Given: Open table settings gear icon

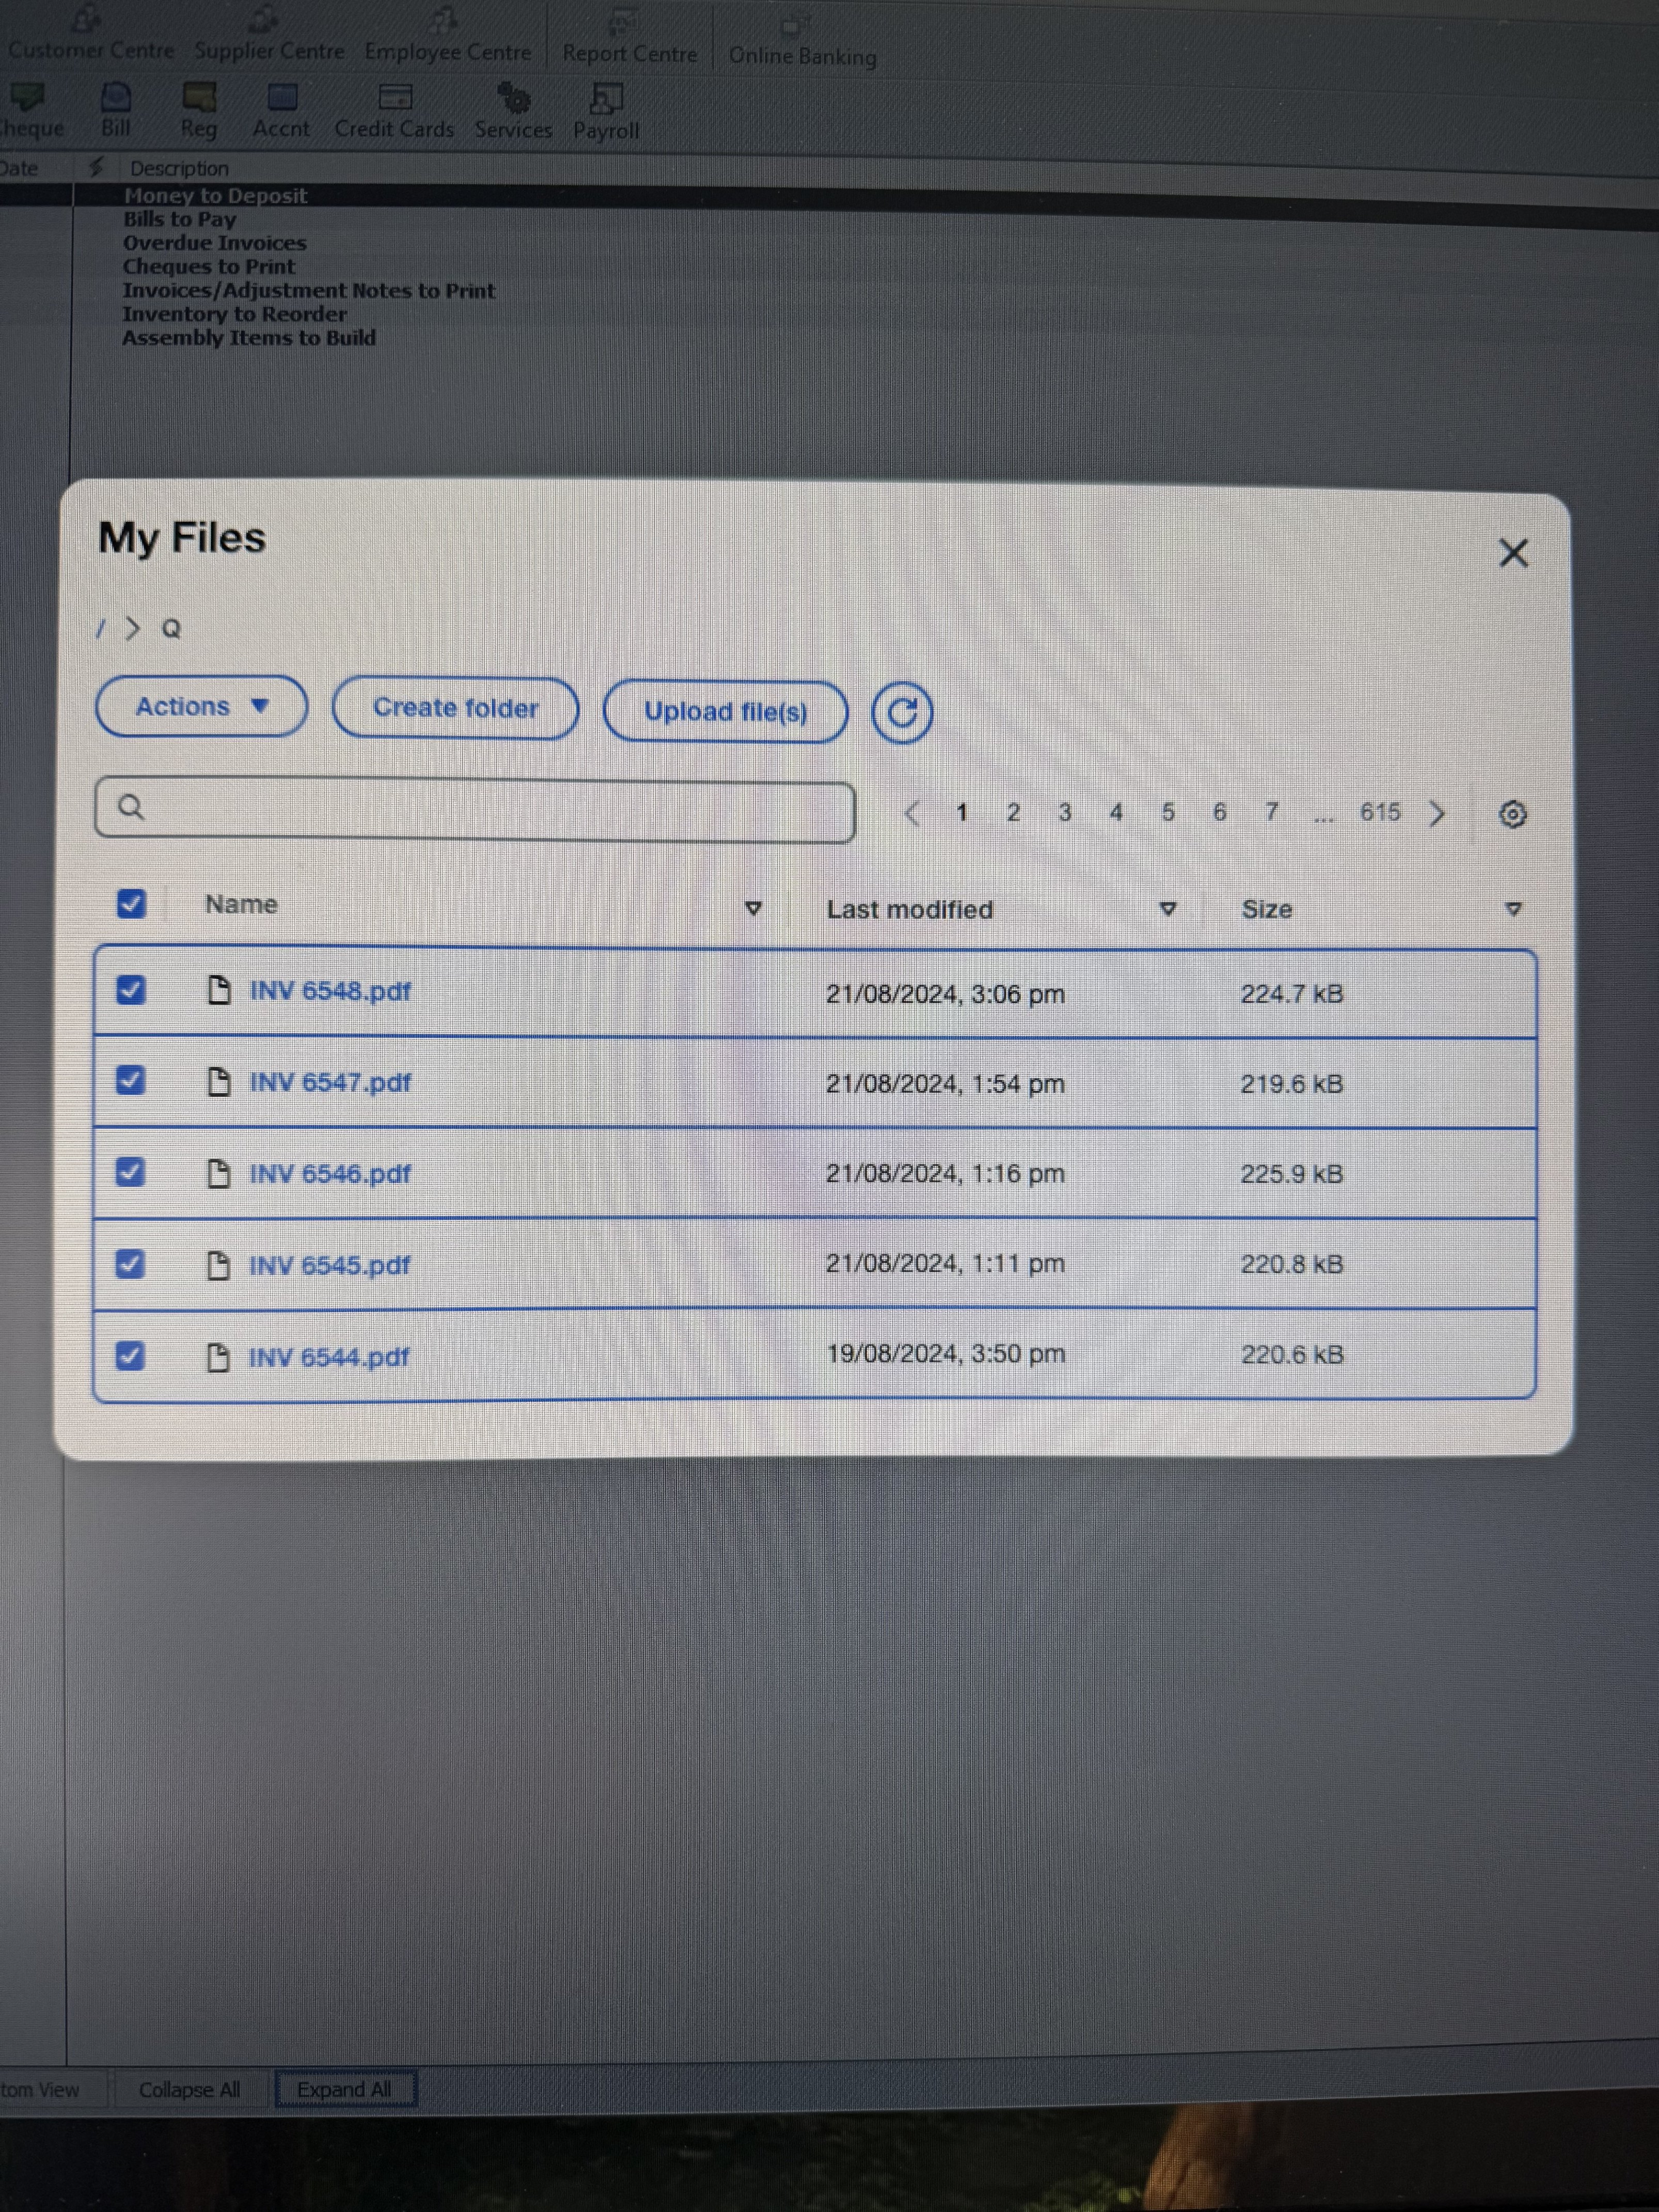Looking at the screenshot, I should point(1511,814).
